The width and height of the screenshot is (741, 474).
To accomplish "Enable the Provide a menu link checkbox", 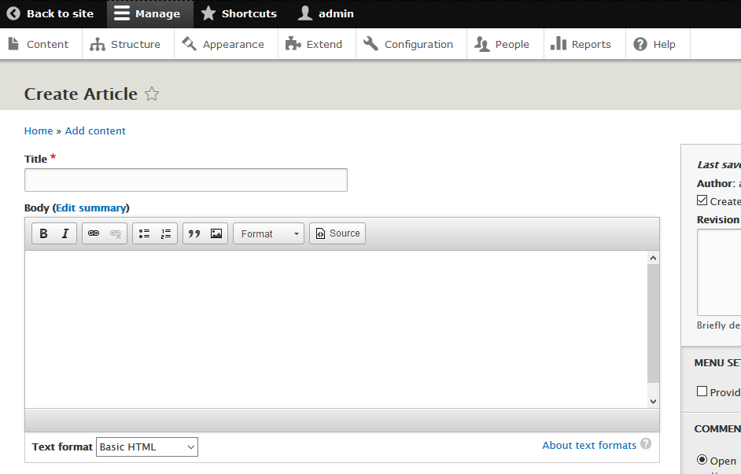I will tap(702, 391).
